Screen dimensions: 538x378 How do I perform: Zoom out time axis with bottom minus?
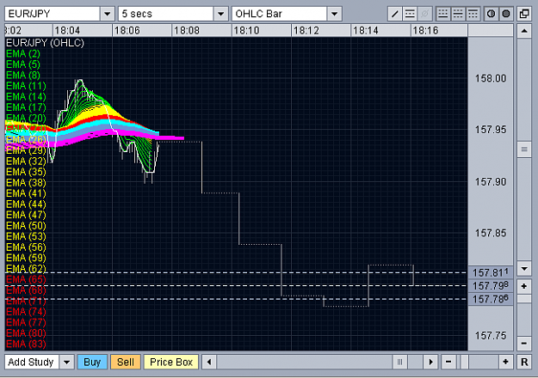point(448,362)
